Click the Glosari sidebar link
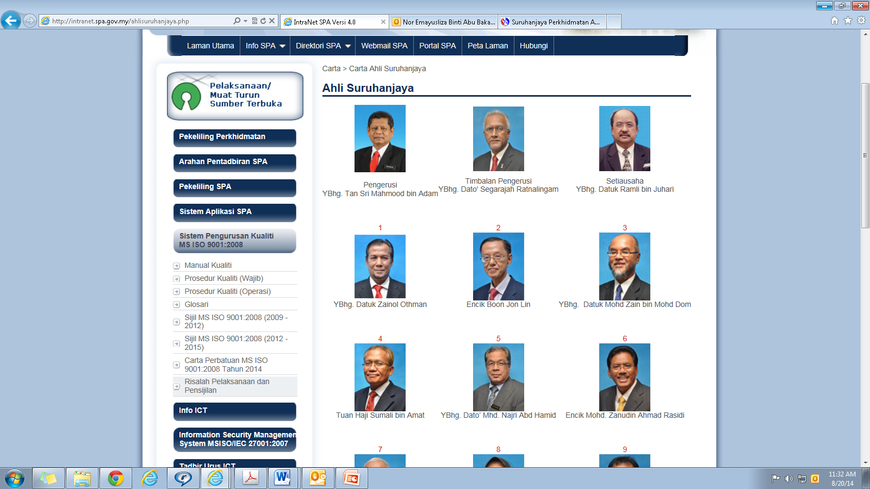Image resolution: width=870 pixels, height=489 pixels. [196, 304]
